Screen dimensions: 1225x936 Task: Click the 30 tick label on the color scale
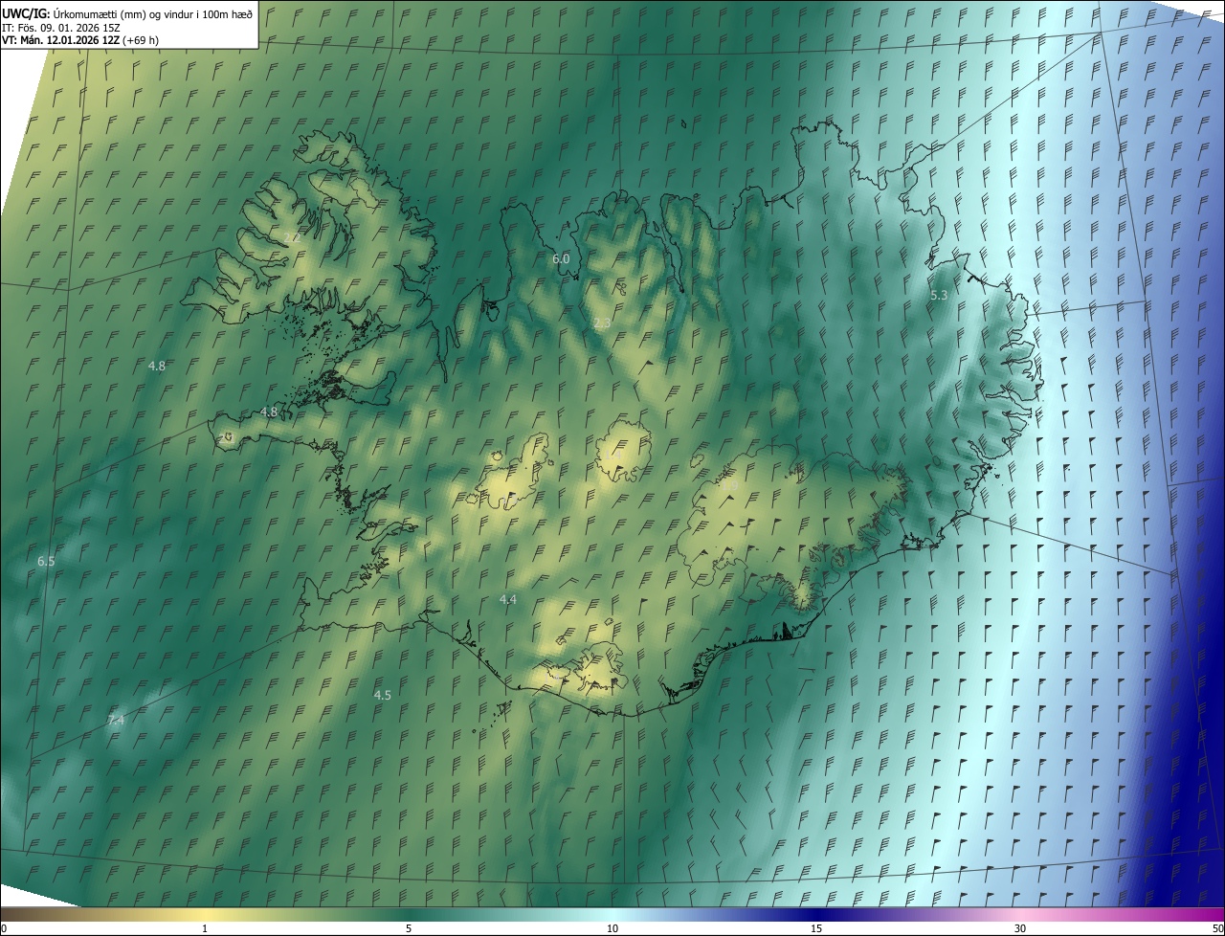coord(1020,928)
